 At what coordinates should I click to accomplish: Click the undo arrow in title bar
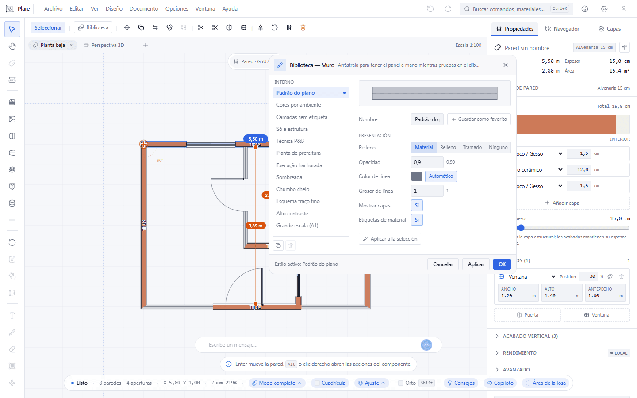pos(430,9)
